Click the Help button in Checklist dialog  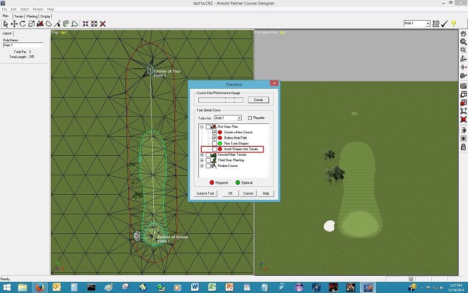pos(266,194)
